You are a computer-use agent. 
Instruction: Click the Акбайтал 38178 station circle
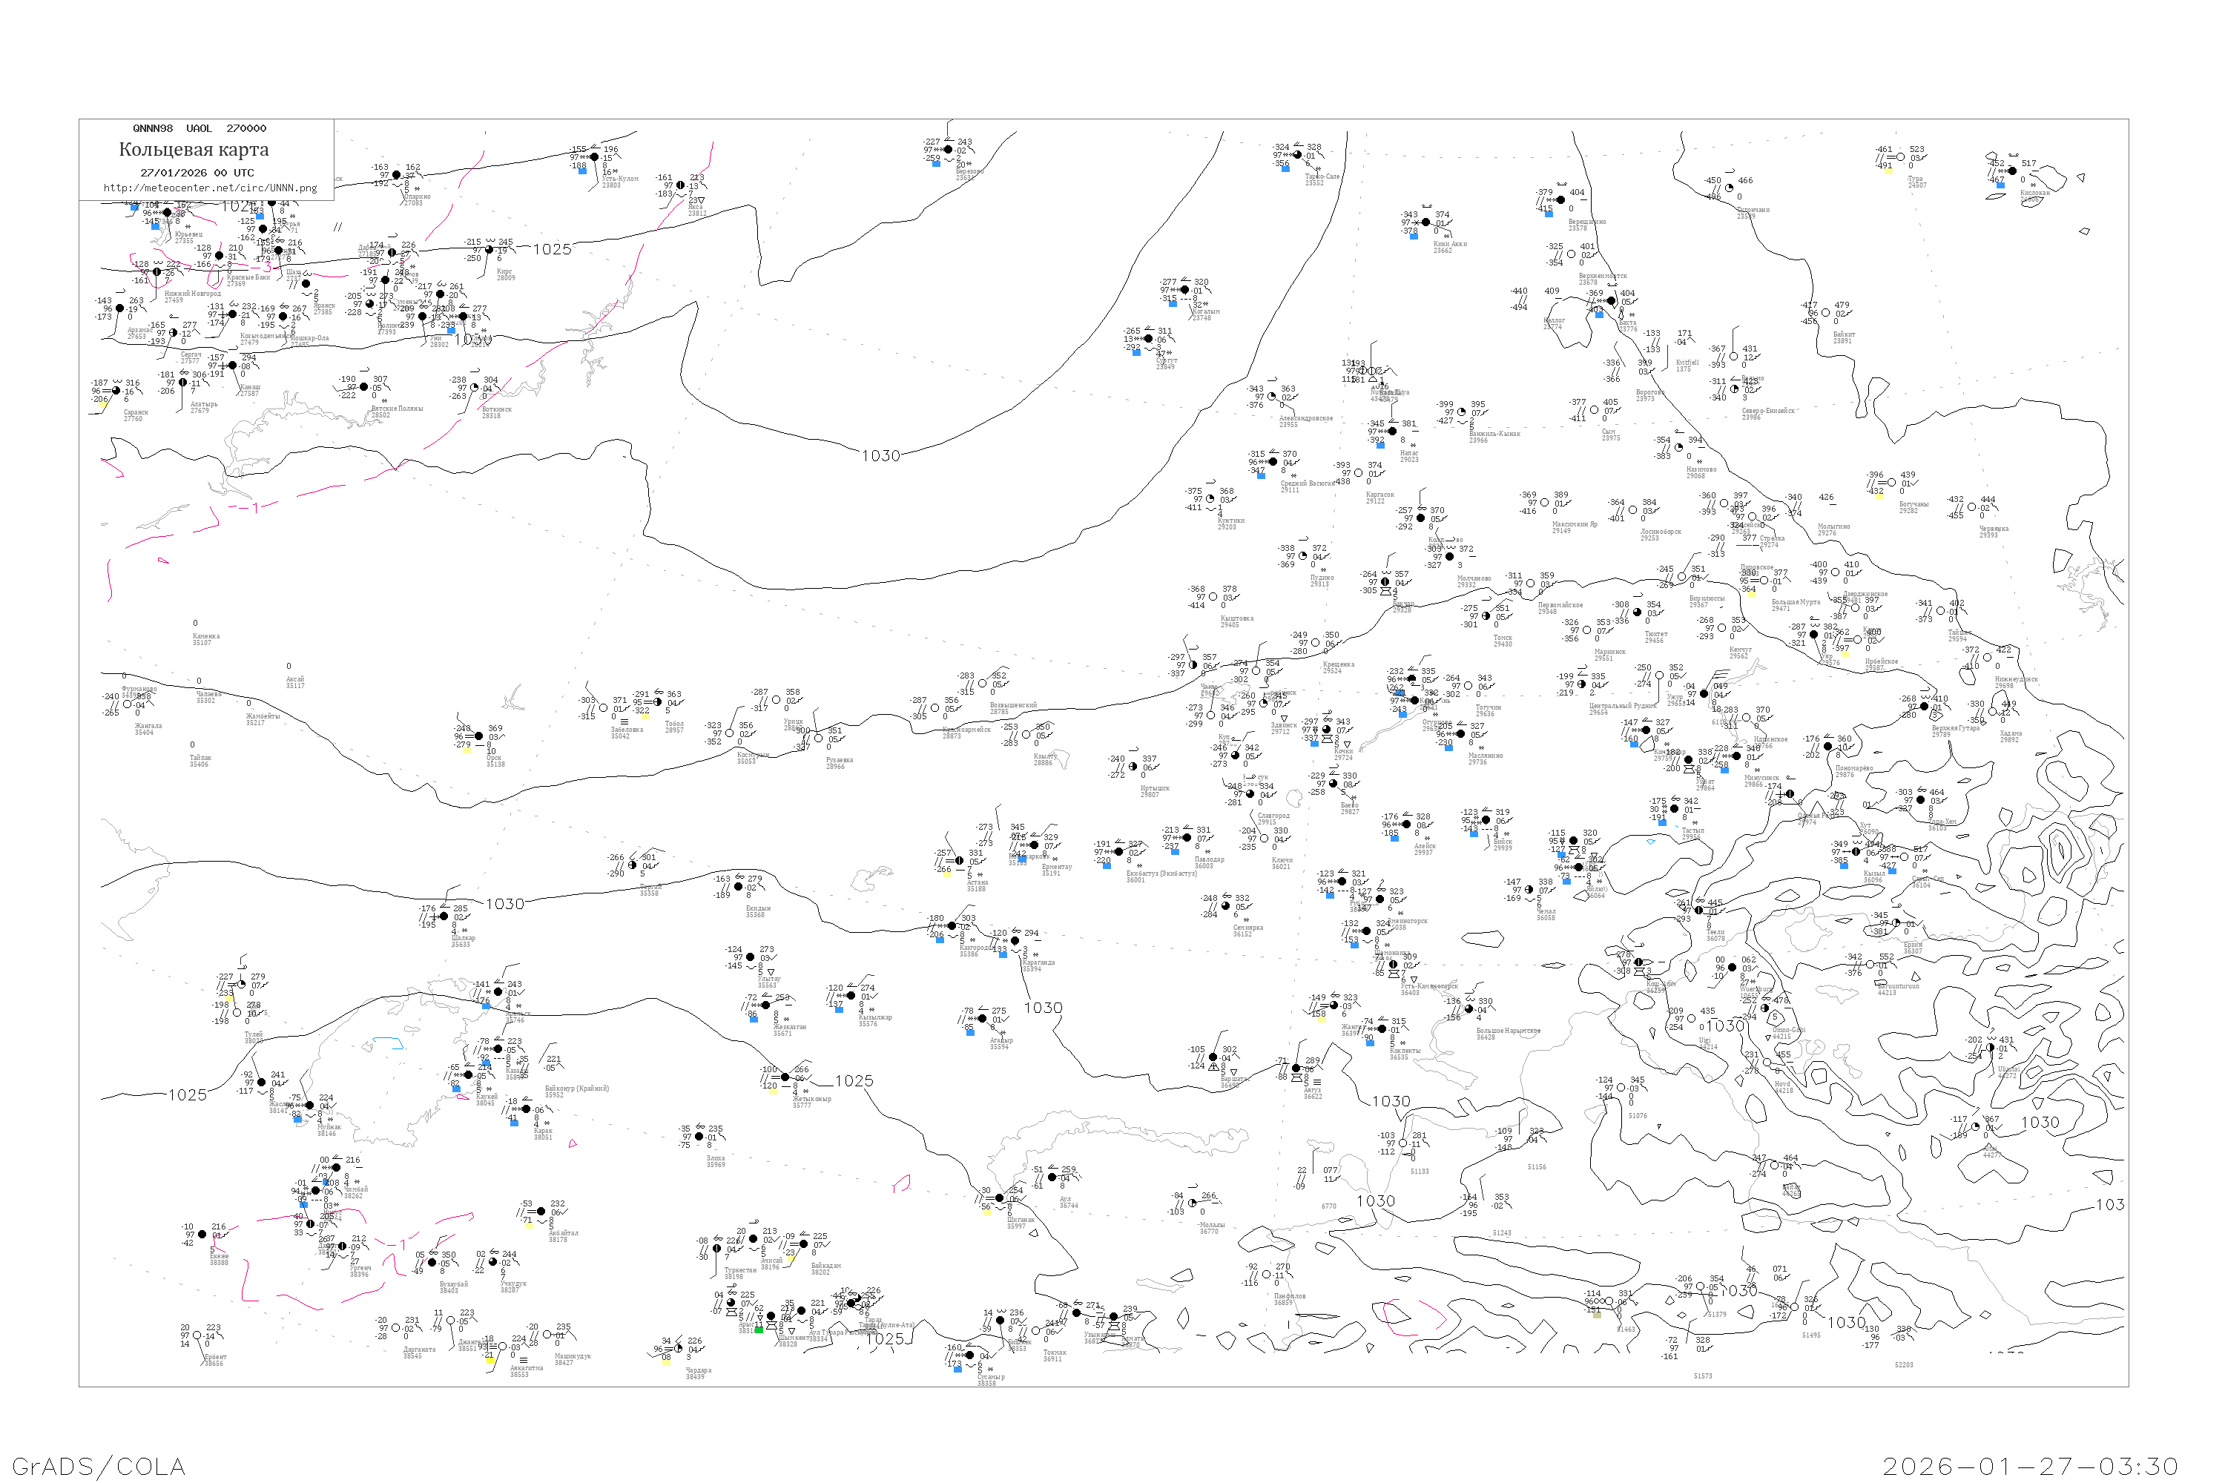click(541, 1212)
